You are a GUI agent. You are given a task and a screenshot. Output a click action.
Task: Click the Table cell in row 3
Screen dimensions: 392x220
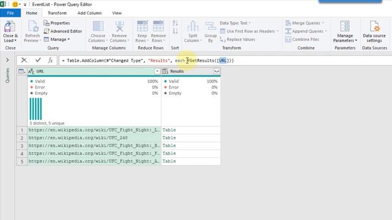coord(191,145)
